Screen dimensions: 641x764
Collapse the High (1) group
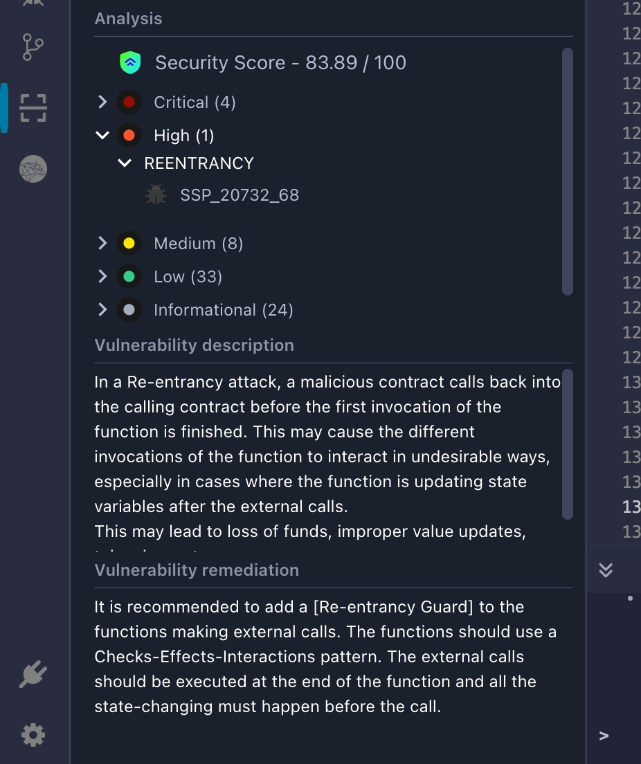102,136
